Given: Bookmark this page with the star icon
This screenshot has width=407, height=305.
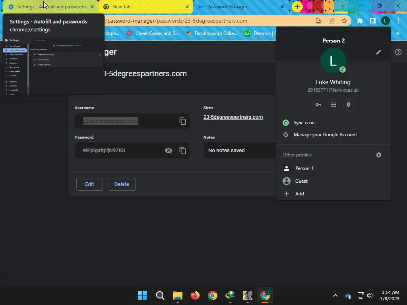Looking at the screenshot, I should coord(344,21).
